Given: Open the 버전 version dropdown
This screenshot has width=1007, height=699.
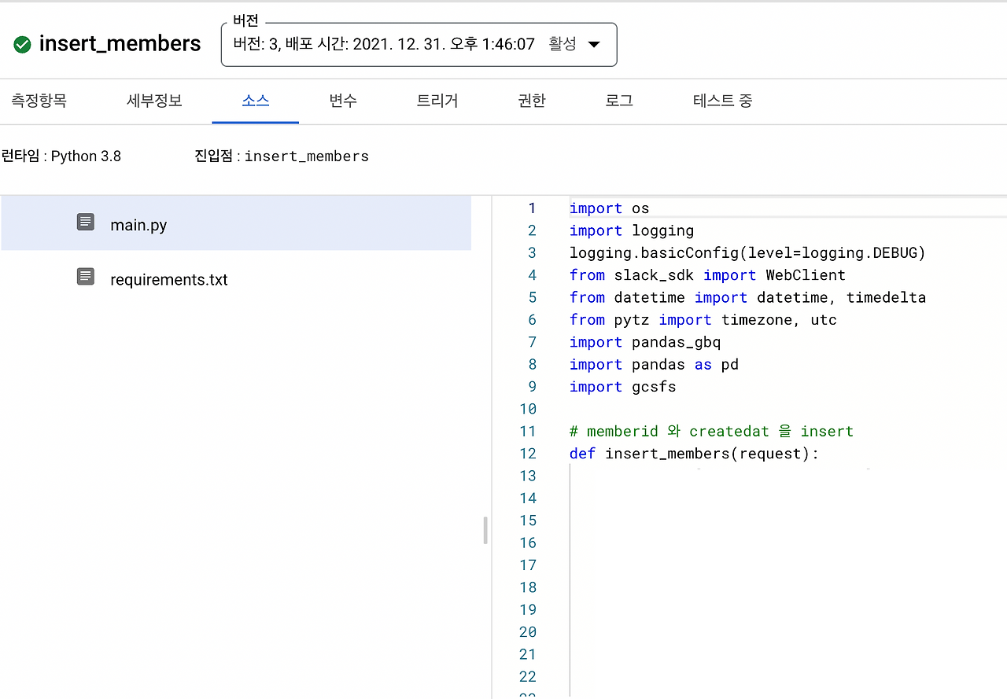Looking at the screenshot, I should point(419,44).
